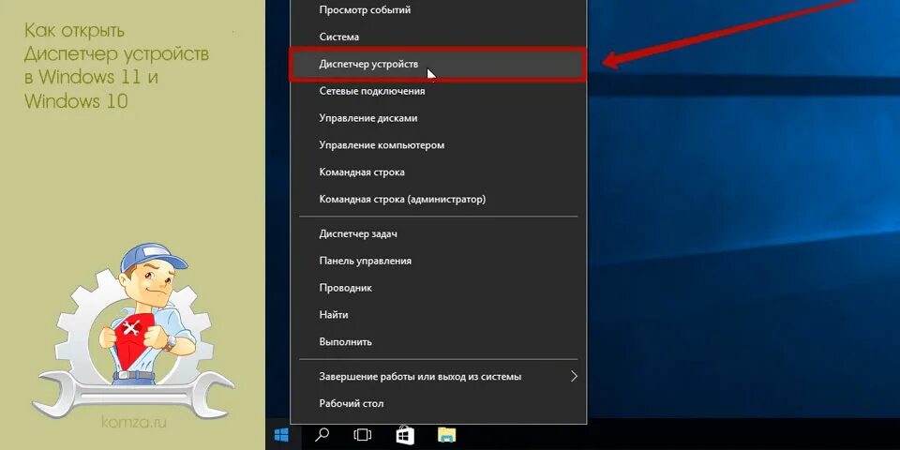Screen dimensions: 900x450
Task: Click the taskbar search magnifier icon
Action: [x=322, y=435]
